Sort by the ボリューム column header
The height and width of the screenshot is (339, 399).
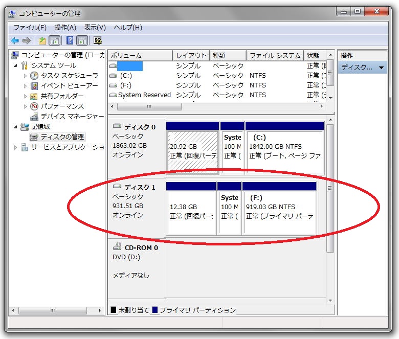click(139, 55)
